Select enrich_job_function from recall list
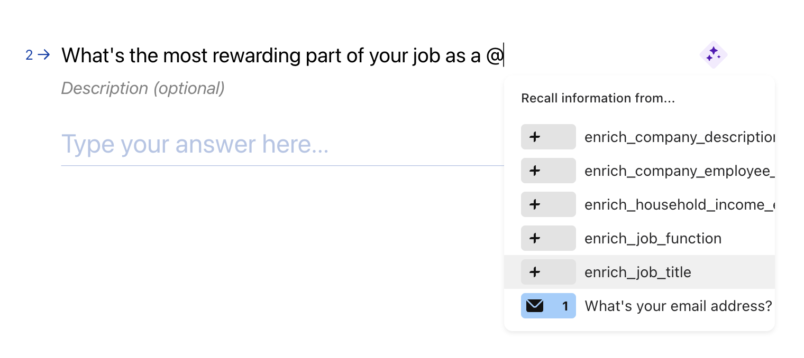This screenshot has width=804, height=358. (639, 238)
